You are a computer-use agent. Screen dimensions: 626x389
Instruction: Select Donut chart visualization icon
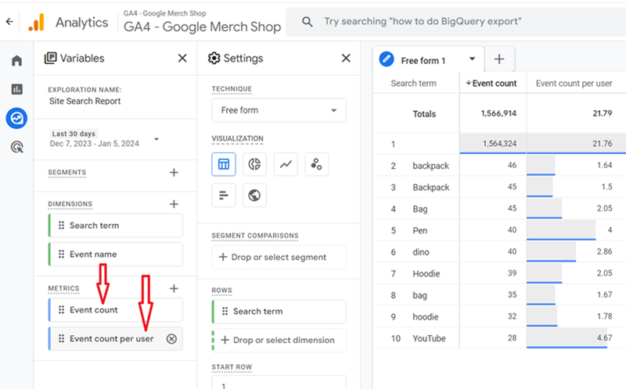point(254,164)
